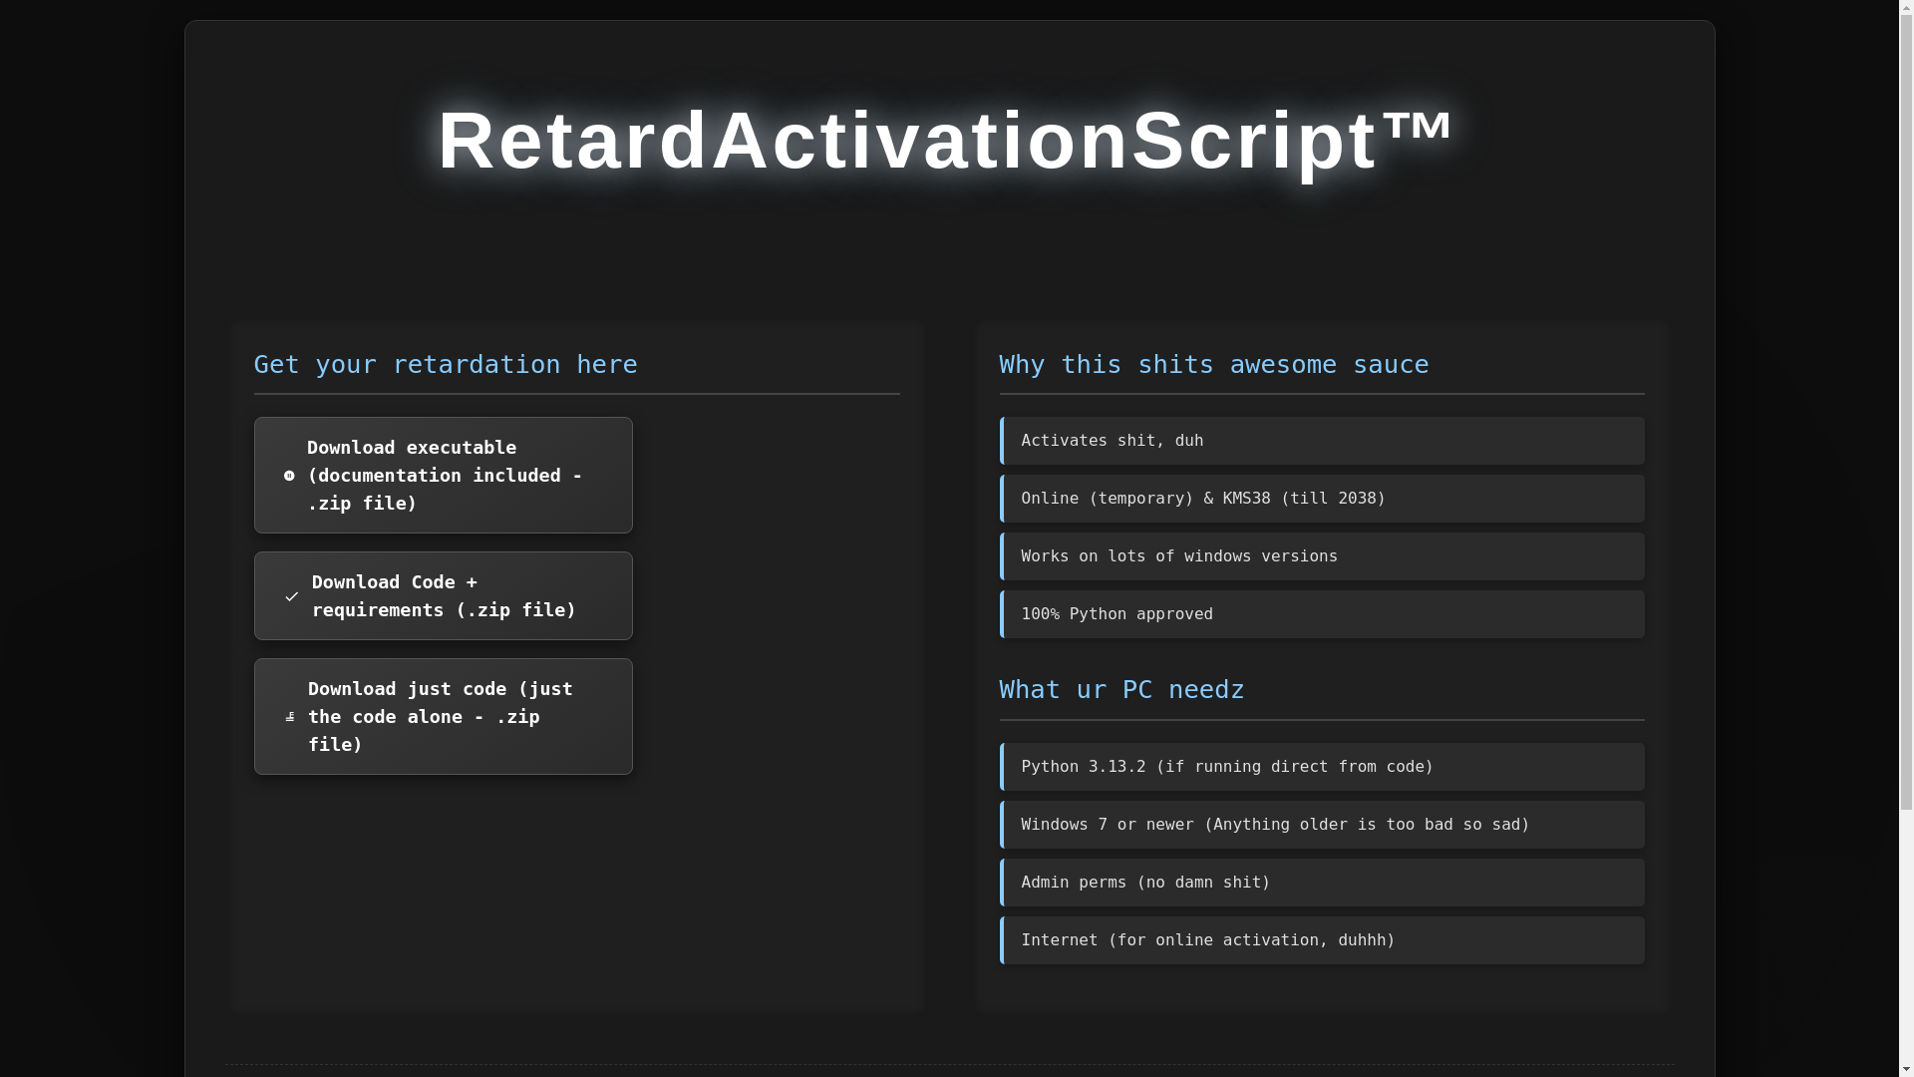Click the page vertical scrollbar
The image size is (1914, 1077).
tap(1906, 538)
